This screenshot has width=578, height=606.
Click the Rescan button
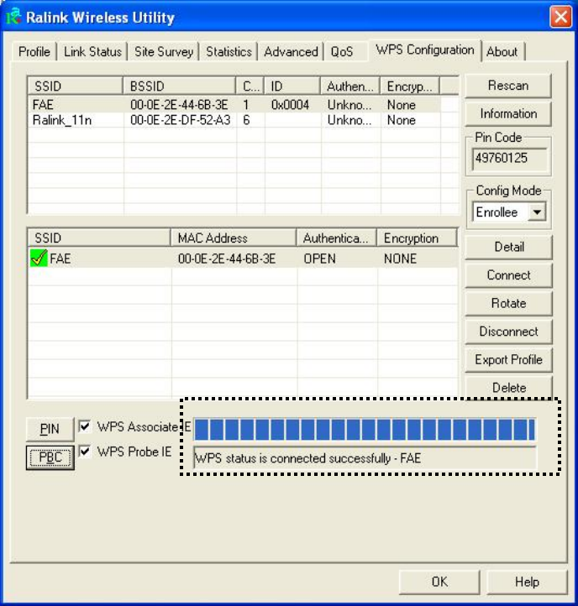508,86
